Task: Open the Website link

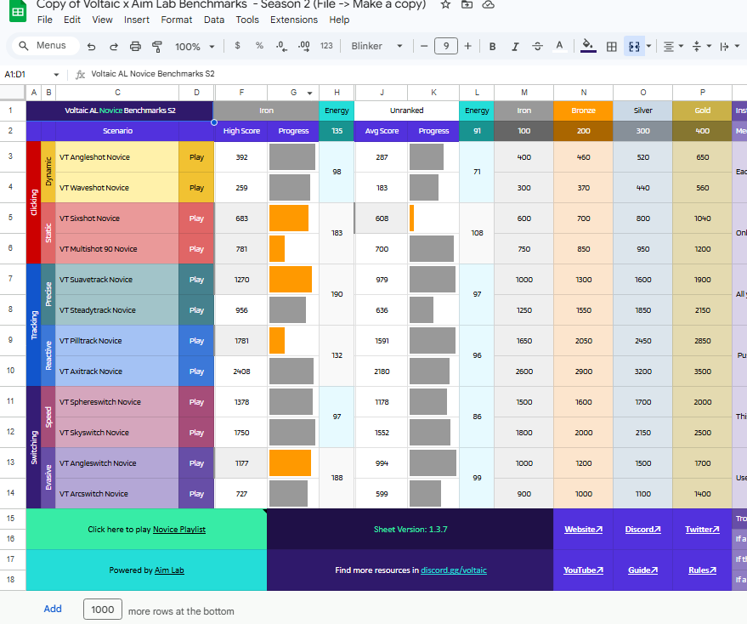Action: tap(583, 529)
